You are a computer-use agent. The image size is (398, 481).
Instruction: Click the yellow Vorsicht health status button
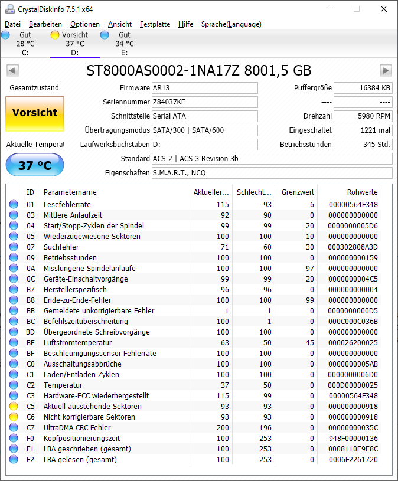(35, 114)
